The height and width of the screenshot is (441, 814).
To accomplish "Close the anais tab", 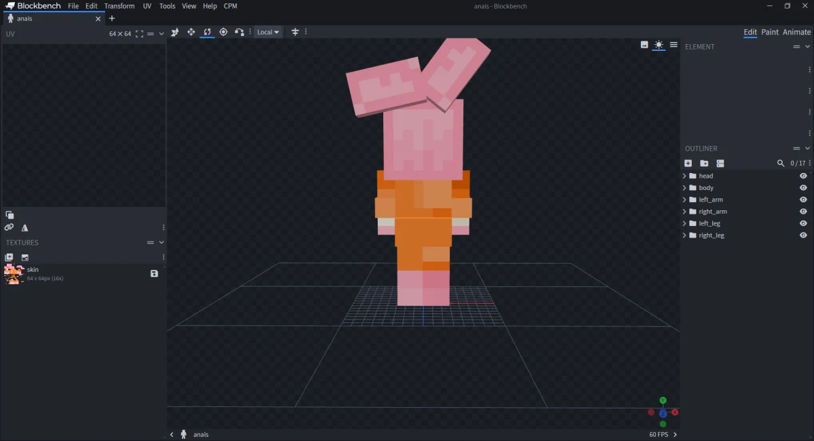I will tap(97, 18).
